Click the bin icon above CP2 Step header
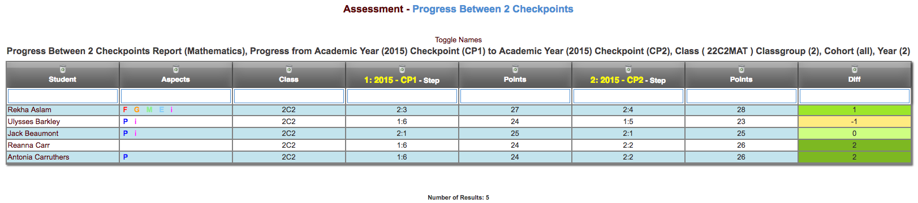Image resolution: width=918 pixels, height=203 pixels. (628, 69)
